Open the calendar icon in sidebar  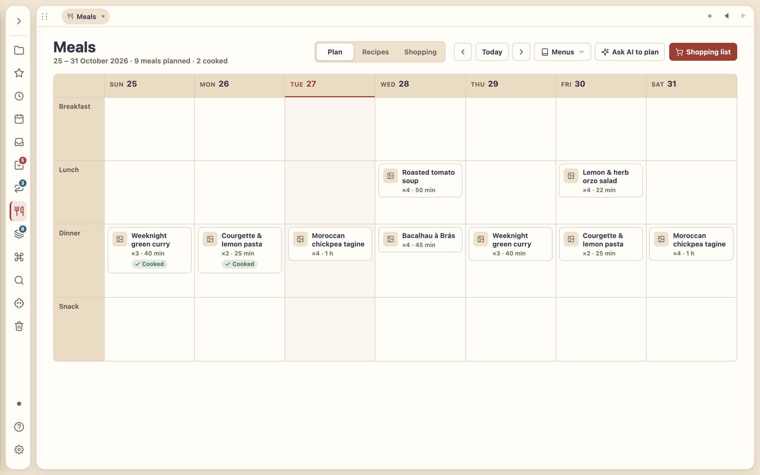click(19, 119)
